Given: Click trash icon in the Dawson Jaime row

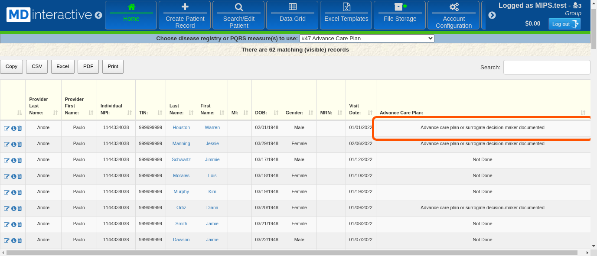Looking at the screenshot, I should pyautogui.click(x=20, y=240).
